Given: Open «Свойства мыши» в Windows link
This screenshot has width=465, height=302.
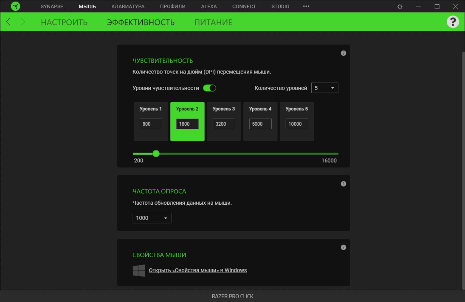Looking at the screenshot, I should [x=198, y=270].
